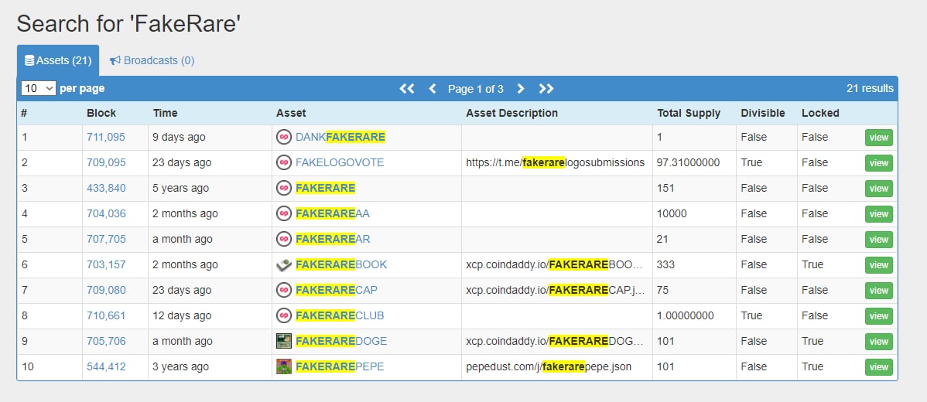927x402 pixels.
Task: Open the FAKELOGOVOTE asset link
Action: (340, 162)
